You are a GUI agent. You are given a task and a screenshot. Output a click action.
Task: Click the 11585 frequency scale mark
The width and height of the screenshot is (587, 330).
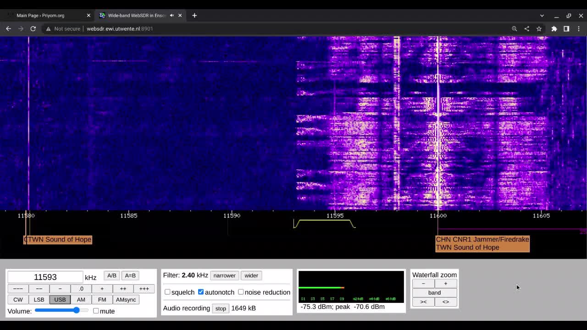[129, 215]
